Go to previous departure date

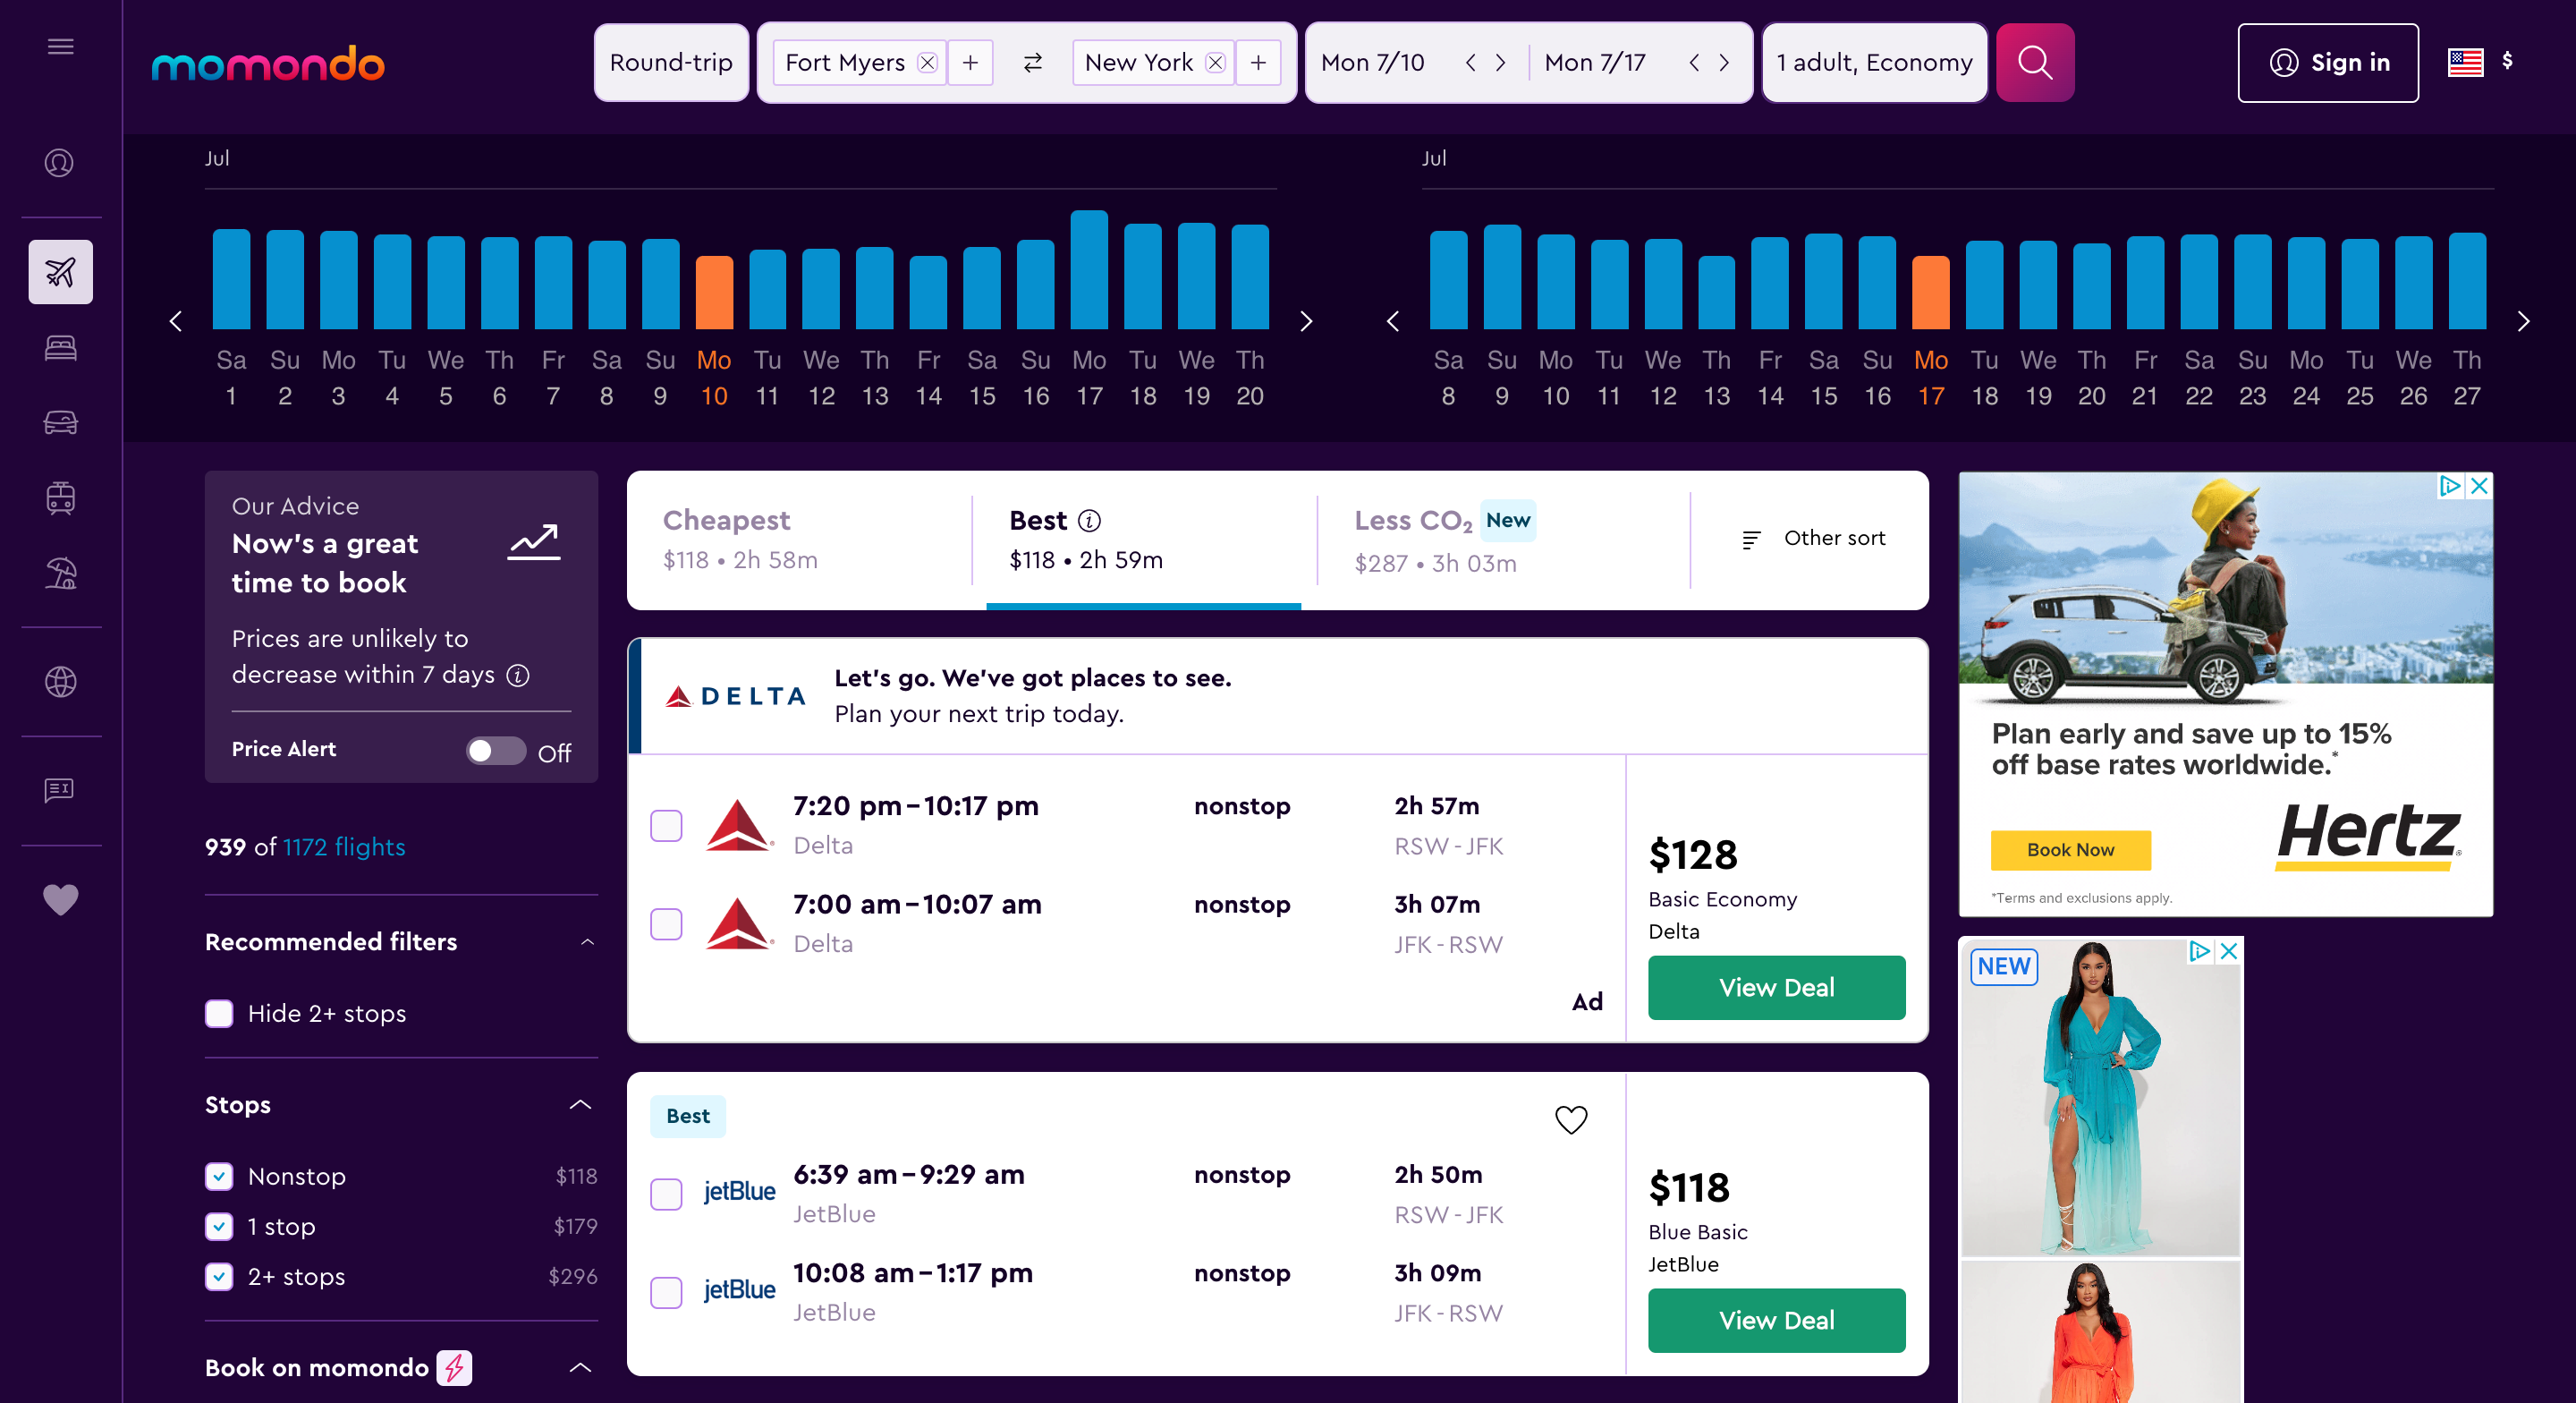(x=1470, y=63)
